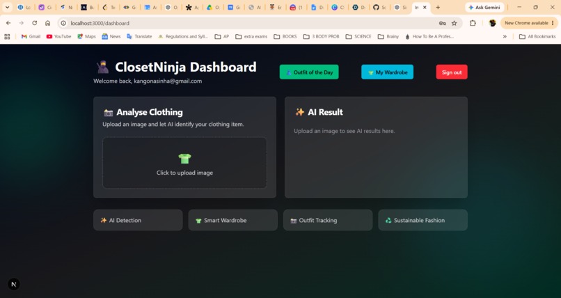Viewport: 561px width, 298px height.
Task: Click 'Upload an image to see AI results here.'
Action: pos(344,131)
